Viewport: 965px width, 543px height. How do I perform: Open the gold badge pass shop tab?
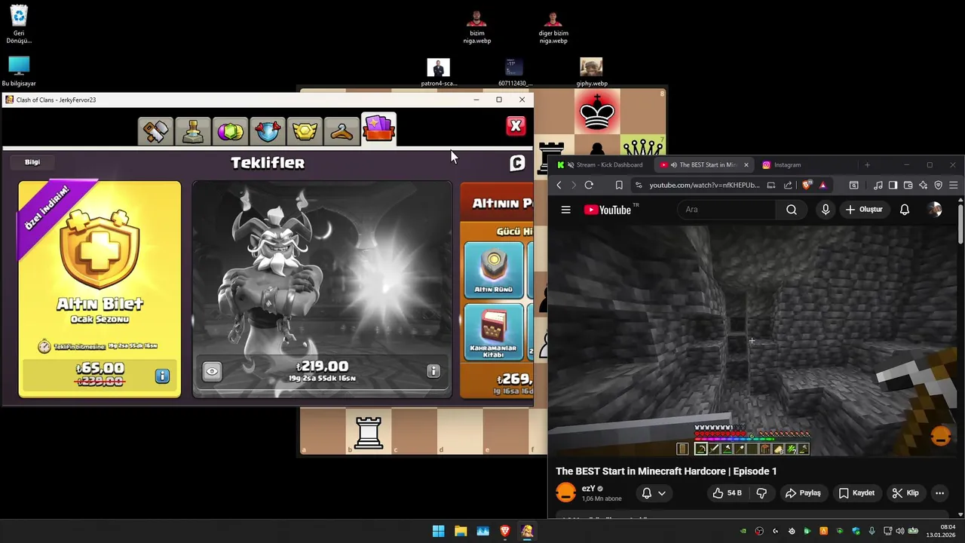(305, 131)
